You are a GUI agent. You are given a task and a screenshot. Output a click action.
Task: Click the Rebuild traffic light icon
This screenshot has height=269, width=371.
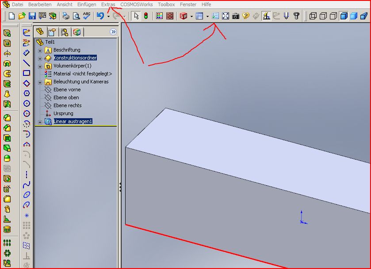[x=146, y=16]
